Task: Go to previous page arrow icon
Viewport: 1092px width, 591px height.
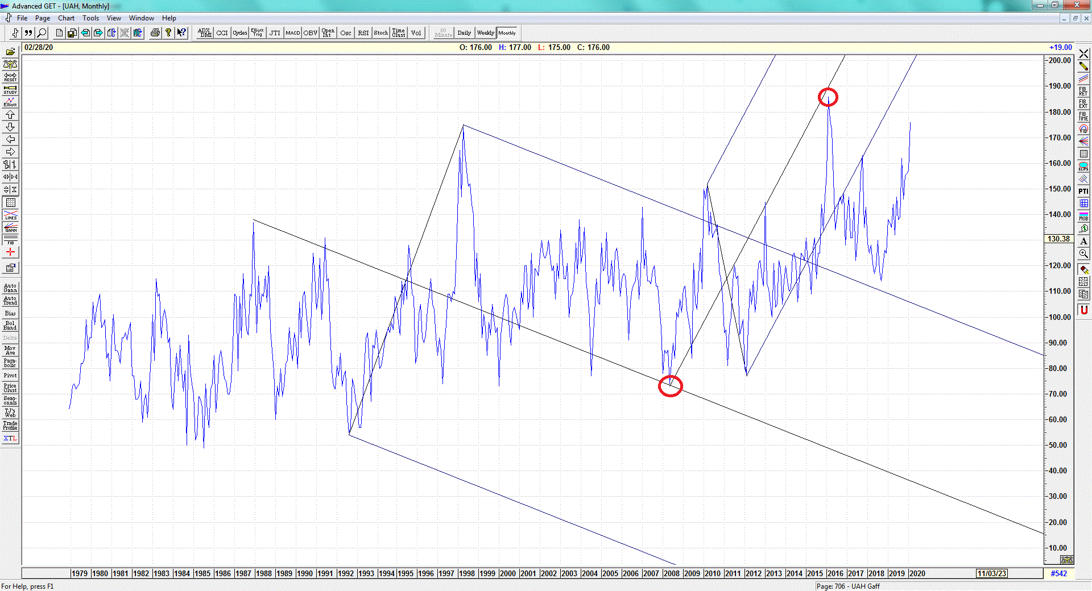Action: [85, 33]
